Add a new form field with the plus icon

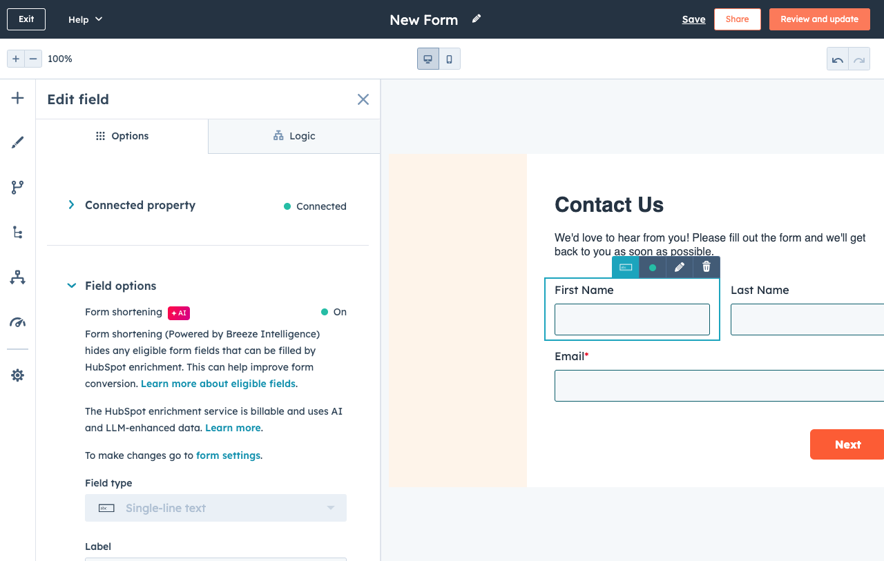17,97
